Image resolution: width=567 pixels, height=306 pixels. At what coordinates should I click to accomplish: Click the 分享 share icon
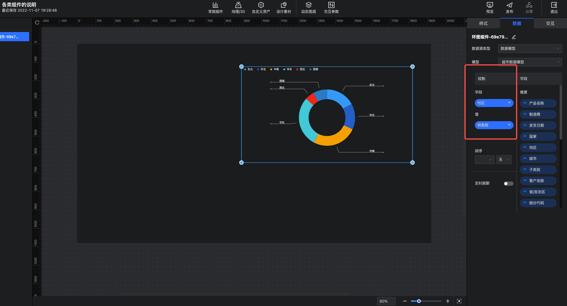(x=529, y=5)
